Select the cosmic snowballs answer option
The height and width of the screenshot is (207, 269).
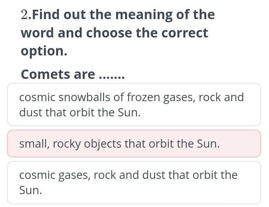134,104
